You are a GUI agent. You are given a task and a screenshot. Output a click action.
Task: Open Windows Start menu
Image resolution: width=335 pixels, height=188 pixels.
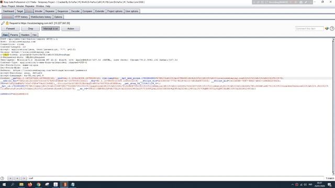click(4, 184)
